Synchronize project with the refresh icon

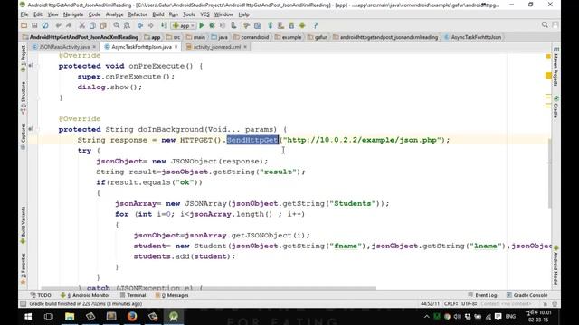[x=45, y=25]
